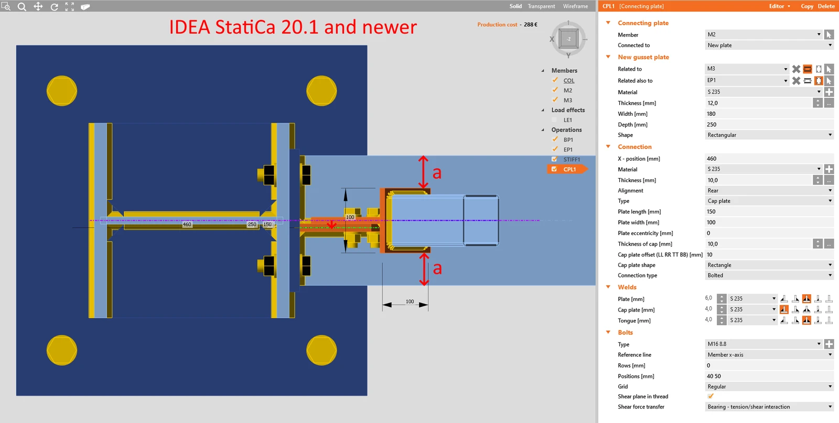Click the Positions field showing 40 50

(769, 376)
